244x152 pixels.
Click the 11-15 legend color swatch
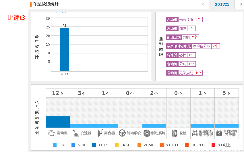coord(94,145)
